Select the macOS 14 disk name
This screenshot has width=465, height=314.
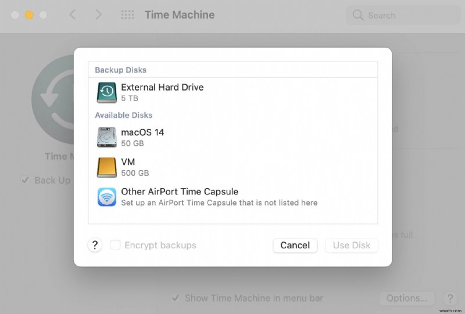point(142,132)
